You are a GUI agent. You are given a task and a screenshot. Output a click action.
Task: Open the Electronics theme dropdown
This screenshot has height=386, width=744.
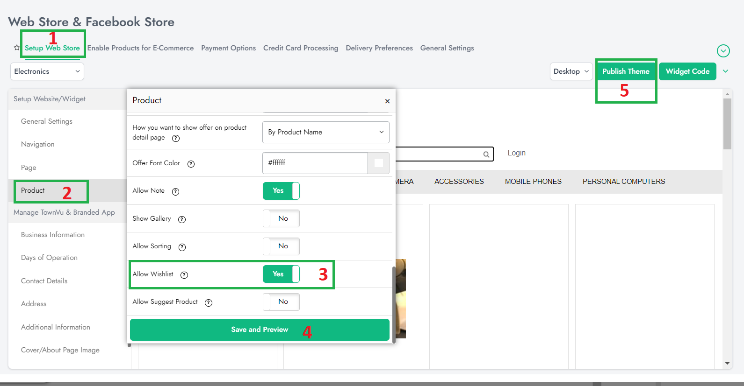[x=47, y=71]
